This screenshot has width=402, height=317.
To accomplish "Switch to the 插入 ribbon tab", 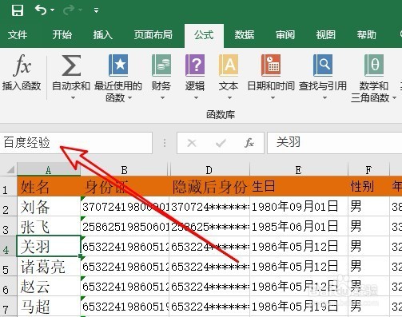I will click(x=103, y=35).
